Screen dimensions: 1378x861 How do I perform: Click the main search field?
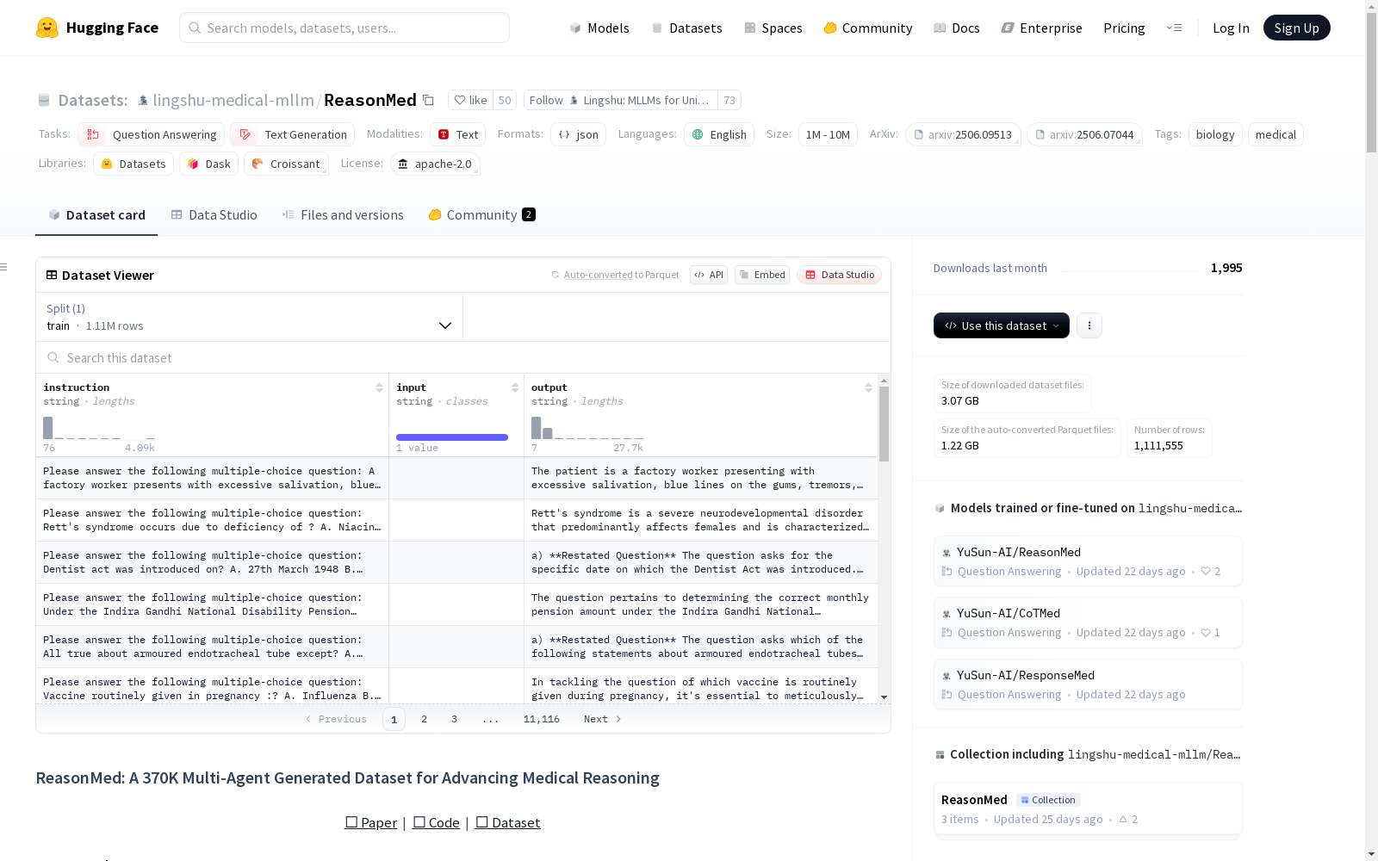[x=344, y=28]
